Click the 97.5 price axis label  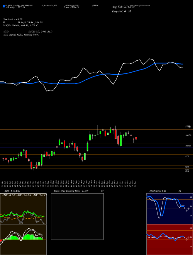pos(187,156)
